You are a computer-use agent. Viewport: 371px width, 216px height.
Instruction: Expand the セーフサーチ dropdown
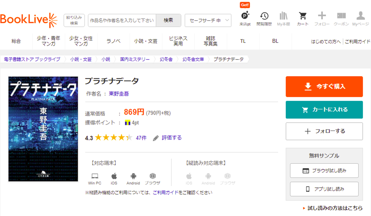pyautogui.click(x=208, y=20)
